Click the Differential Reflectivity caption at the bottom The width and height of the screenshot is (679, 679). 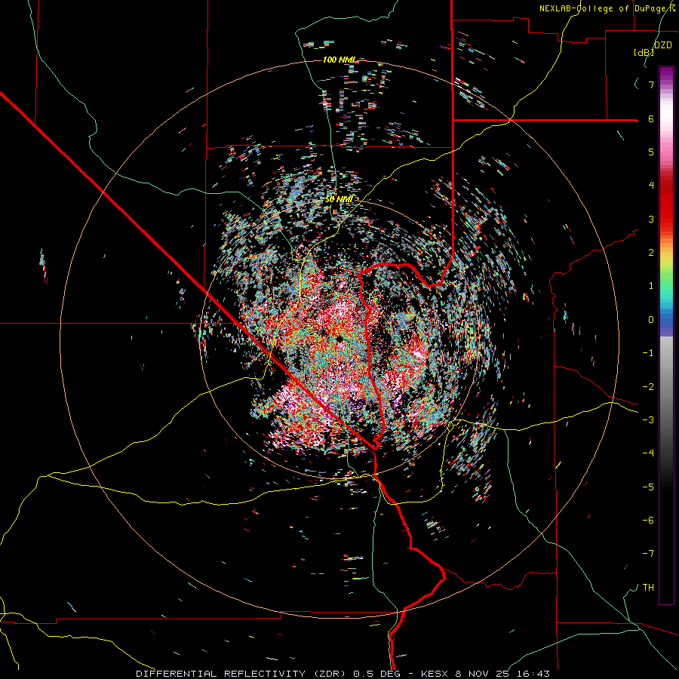click(x=343, y=674)
